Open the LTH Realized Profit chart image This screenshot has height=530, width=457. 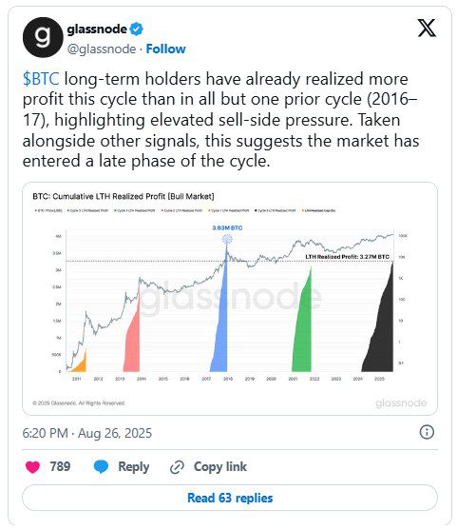tap(230, 299)
